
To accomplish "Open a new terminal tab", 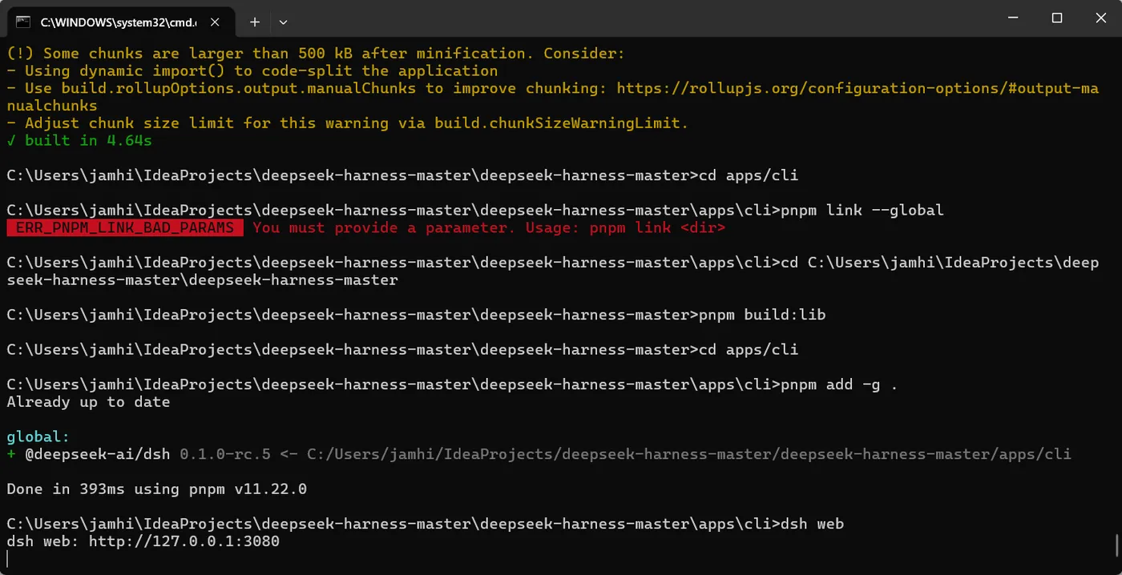I will pos(255,22).
